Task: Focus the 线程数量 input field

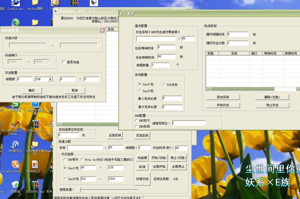Action: coord(161,65)
